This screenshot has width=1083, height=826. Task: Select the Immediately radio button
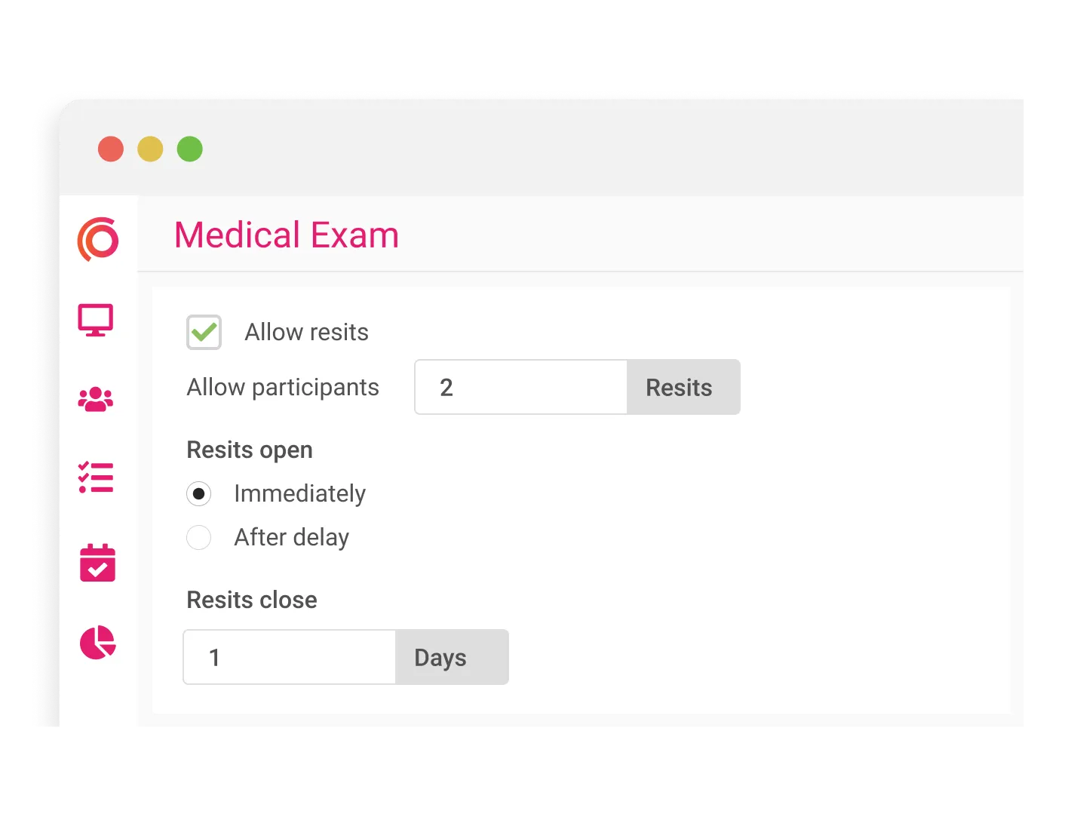coord(198,493)
